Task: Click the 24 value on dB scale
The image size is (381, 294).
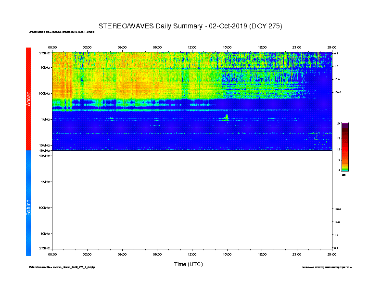Action: [339, 124]
